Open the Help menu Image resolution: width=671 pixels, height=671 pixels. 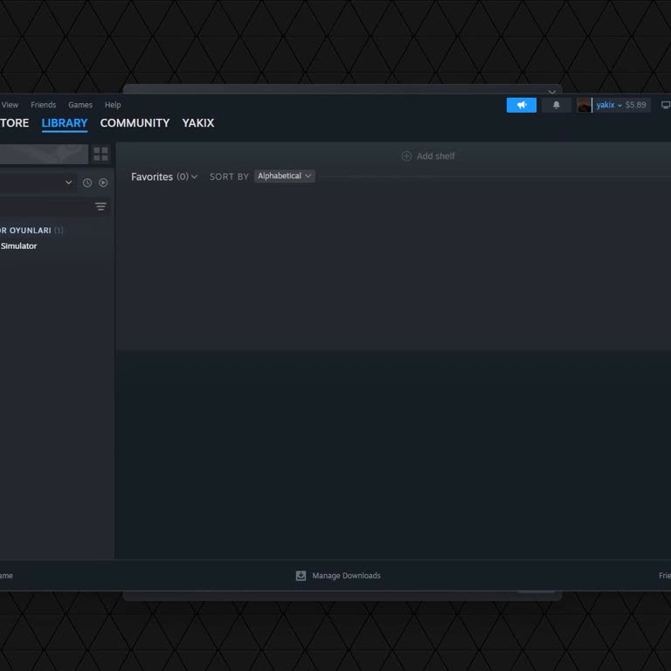(x=113, y=105)
